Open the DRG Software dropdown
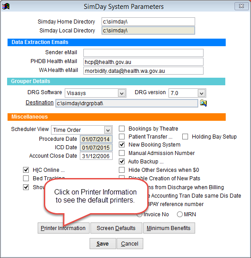Viewport: 251px width, 258px height. click(122, 93)
